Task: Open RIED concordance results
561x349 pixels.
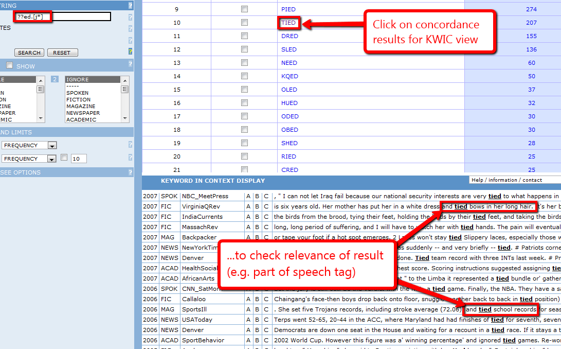Action: 288,156
